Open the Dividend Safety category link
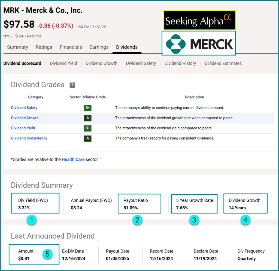The height and width of the screenshot is (271, 279). [x=24, y=108]
